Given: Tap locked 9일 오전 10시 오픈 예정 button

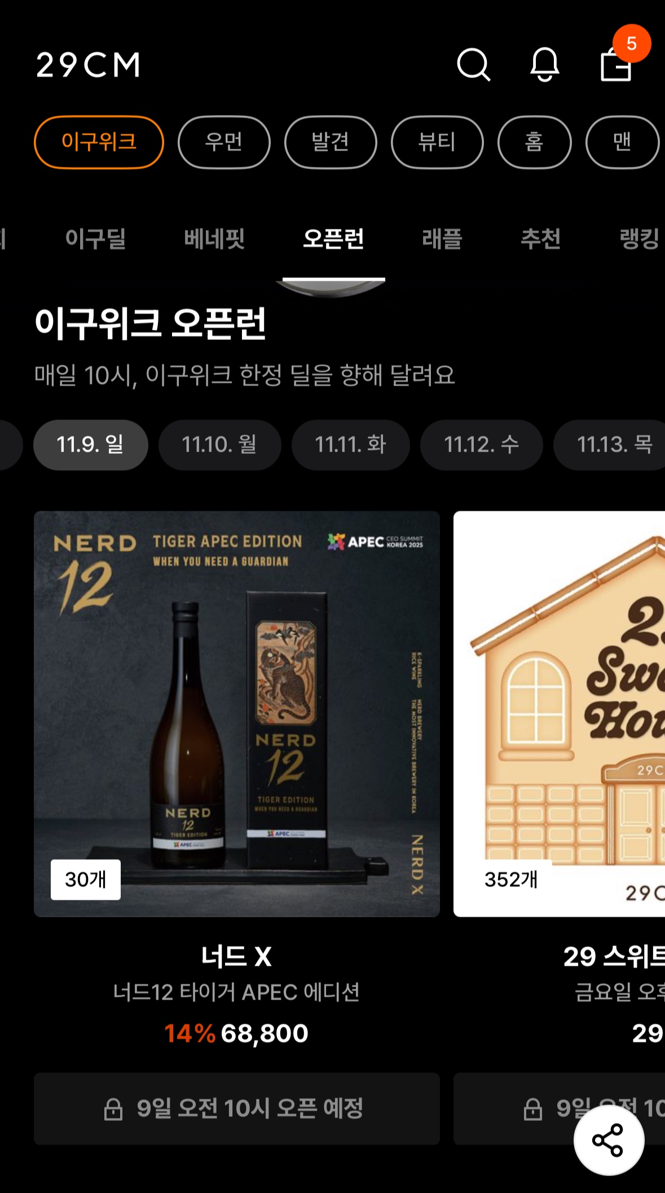Looking at the screenshot, I should tap(237, 1108).
